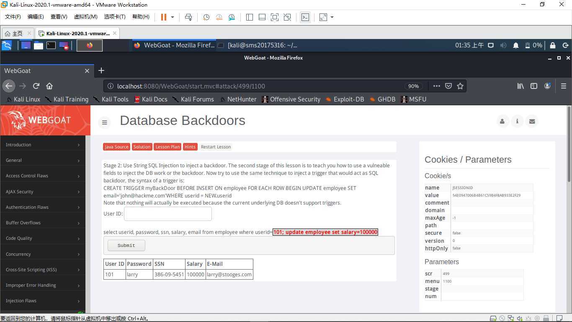Open the Lesson Plan button

(167, 147)
